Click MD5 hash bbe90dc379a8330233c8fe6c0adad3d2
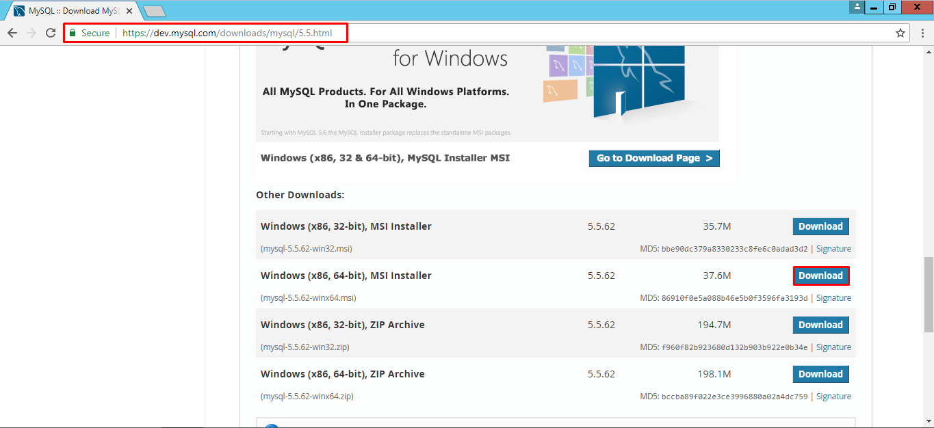This screenshot has width=934, height=428. click(734, 249)
